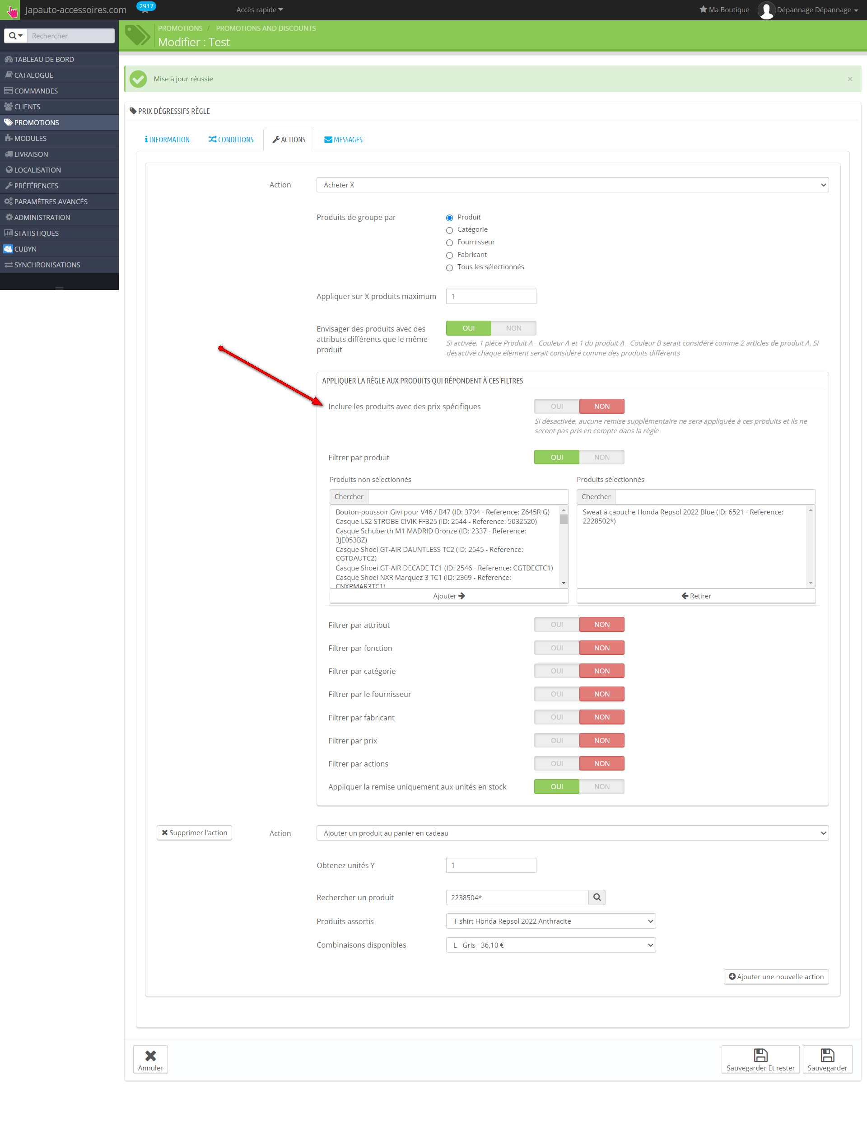This screenshot has height=1126, width=867.
Task: Click the product search magnifier icon
Action: (x=597, y=897)
